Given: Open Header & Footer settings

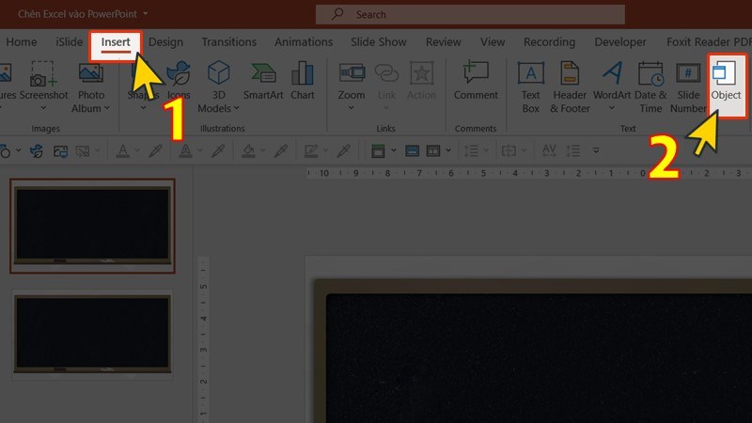Looking at the screenshot, I should [569, 86].
